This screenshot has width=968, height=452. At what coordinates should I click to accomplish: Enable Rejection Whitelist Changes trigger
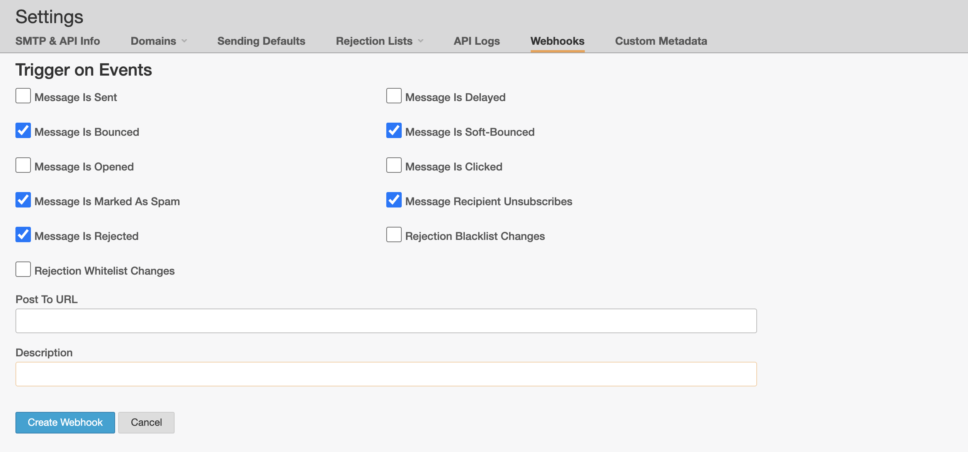[x=23, y=270]
